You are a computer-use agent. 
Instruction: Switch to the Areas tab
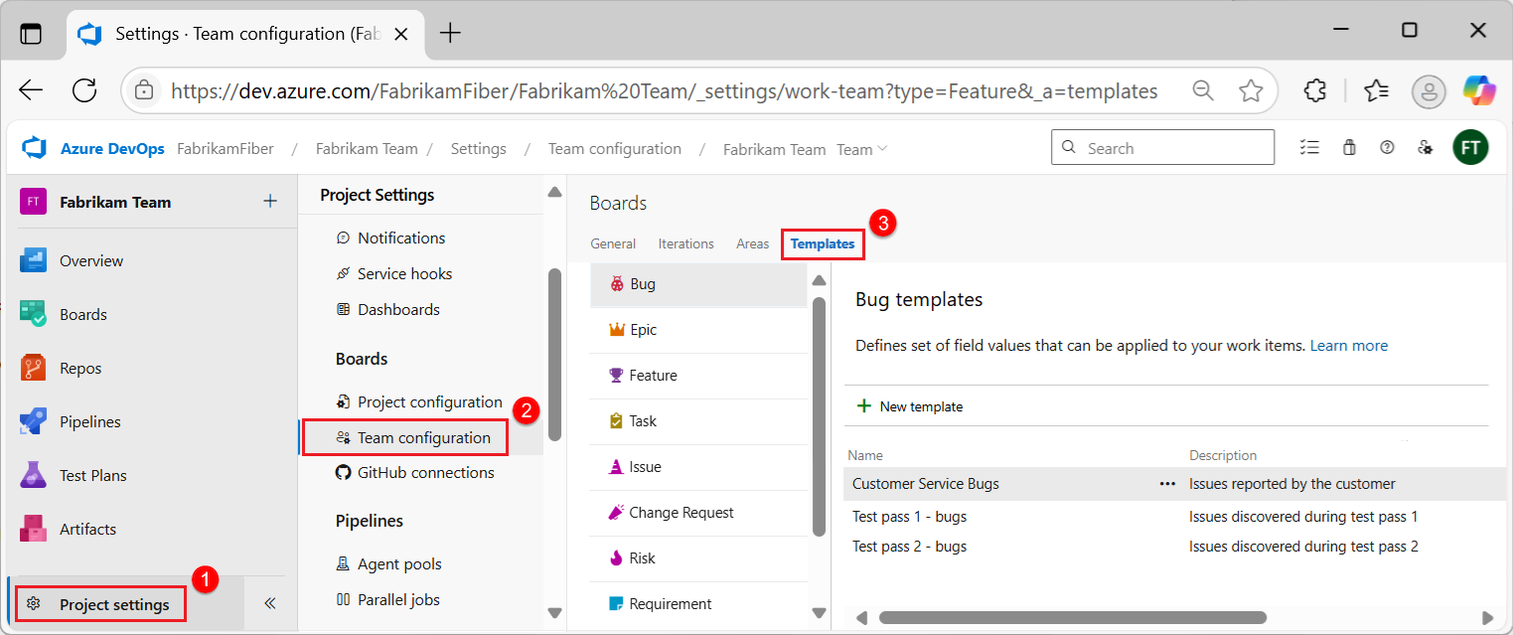point(752,243)
